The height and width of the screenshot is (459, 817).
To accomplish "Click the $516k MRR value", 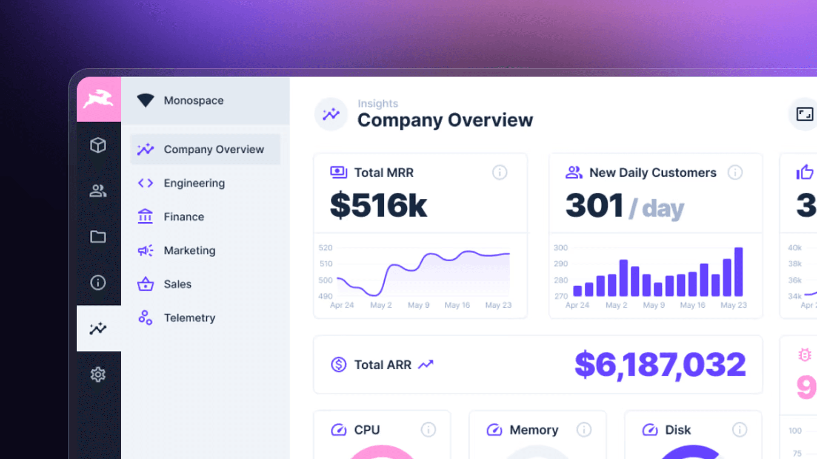I will point(378,205).
